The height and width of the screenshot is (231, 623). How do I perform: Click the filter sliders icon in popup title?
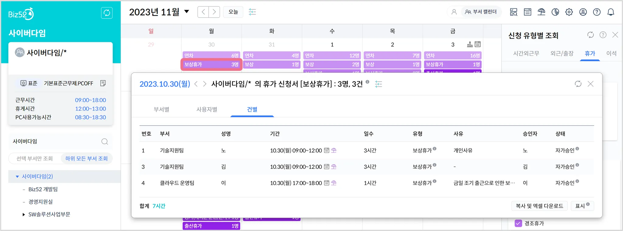[378, 84]
